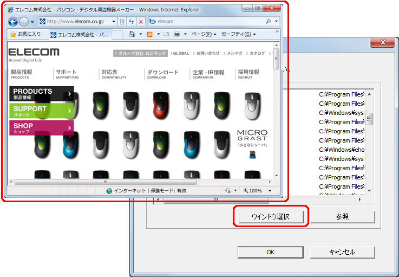Click the Refresh icon next to address bar
This screenshot has width=399, height=277.
coord(132,22)
